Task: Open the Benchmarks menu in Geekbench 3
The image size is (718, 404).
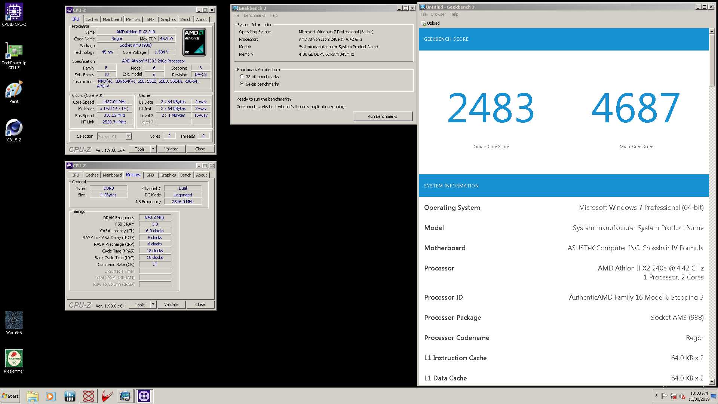Action: coord(254,15)
